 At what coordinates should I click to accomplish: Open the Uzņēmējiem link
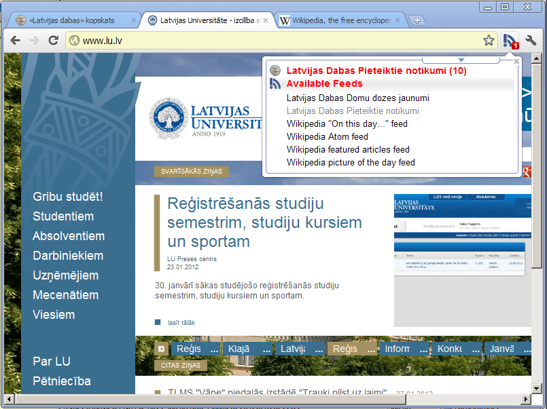tap(66, 275)
